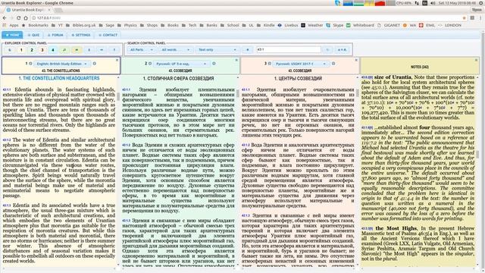This screenshot has width=485, height=273.
Task: Open the Apps bookmarks shortcut
Action: click(11, 25)
